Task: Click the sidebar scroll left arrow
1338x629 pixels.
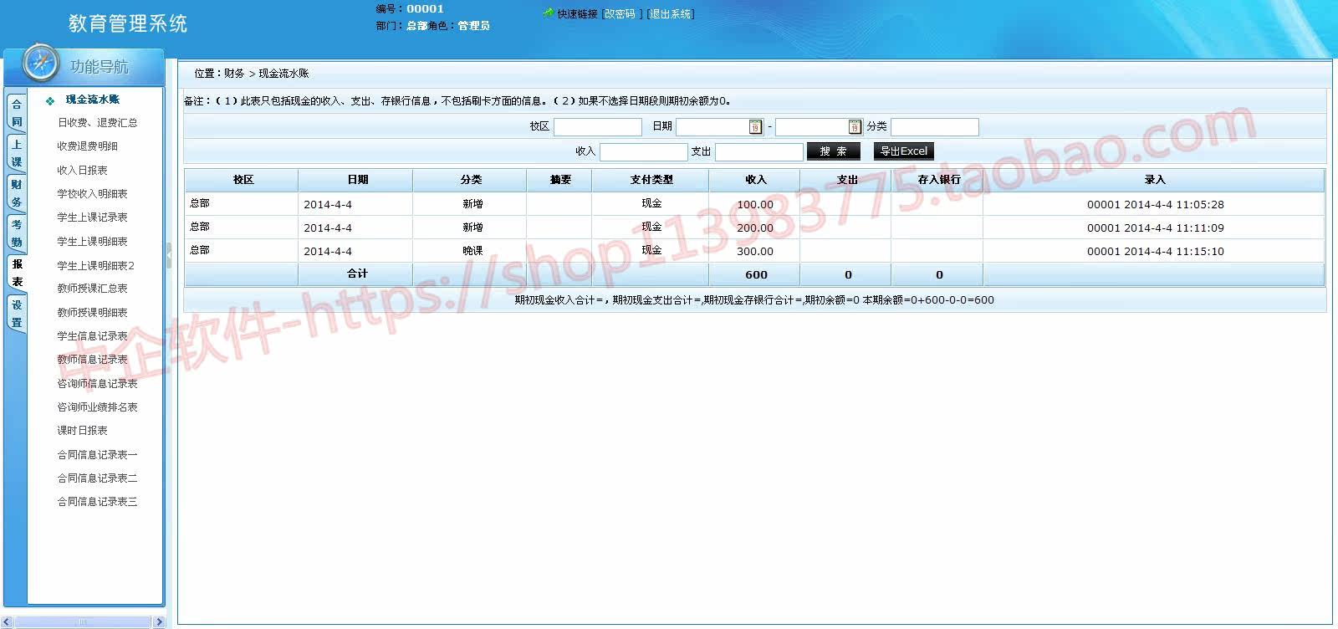Action: pyautogui.click(x=8, y=622)
